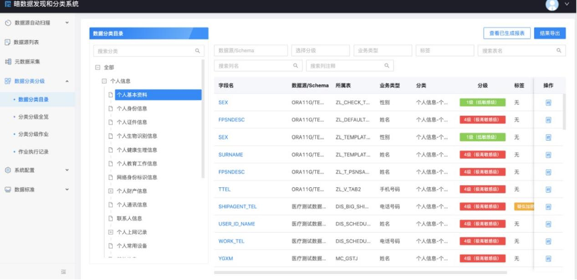Expand the 个人财产信息 tree node
The height and width of the screenshot is (280, 577).
111,191
